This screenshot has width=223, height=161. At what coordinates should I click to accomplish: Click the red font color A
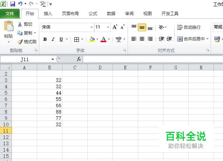point(103,39)
